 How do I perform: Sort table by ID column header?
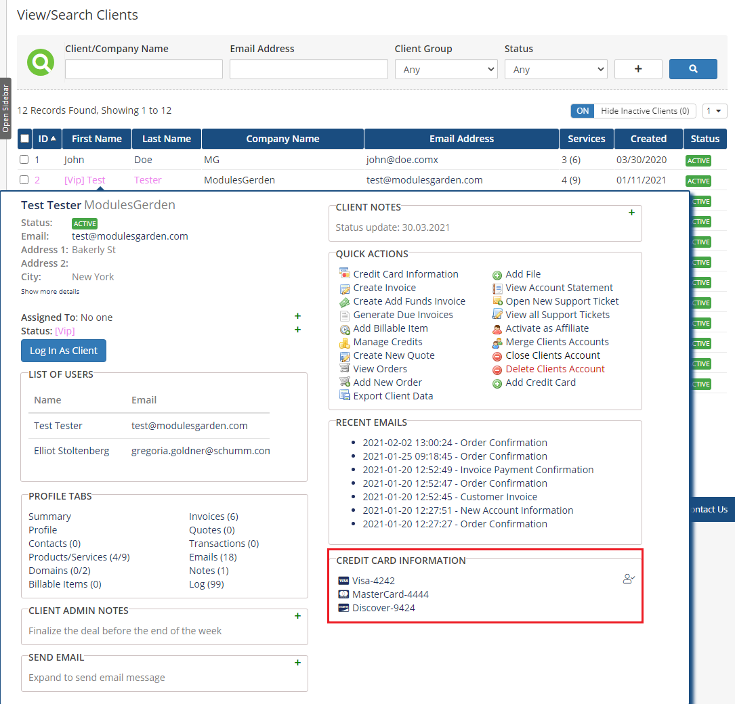point(47,139)
